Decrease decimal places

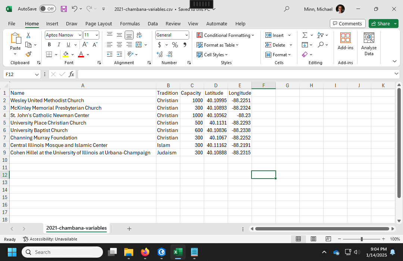[169, 54]
